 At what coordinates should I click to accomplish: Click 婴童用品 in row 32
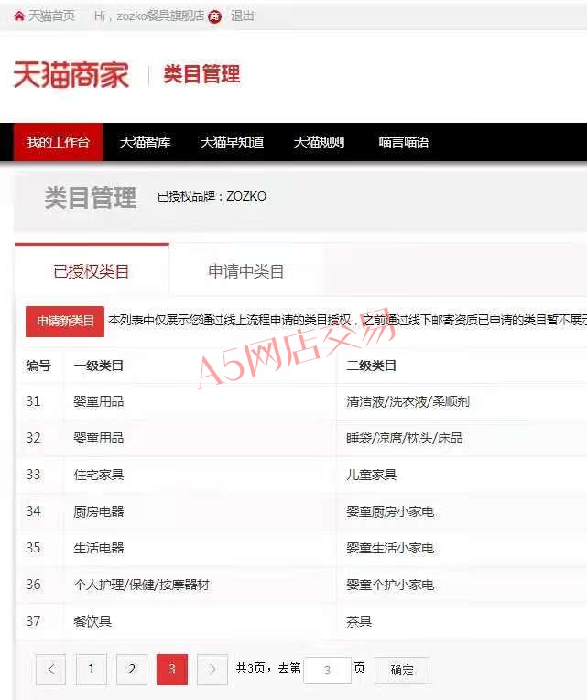(x=99, y=438)
